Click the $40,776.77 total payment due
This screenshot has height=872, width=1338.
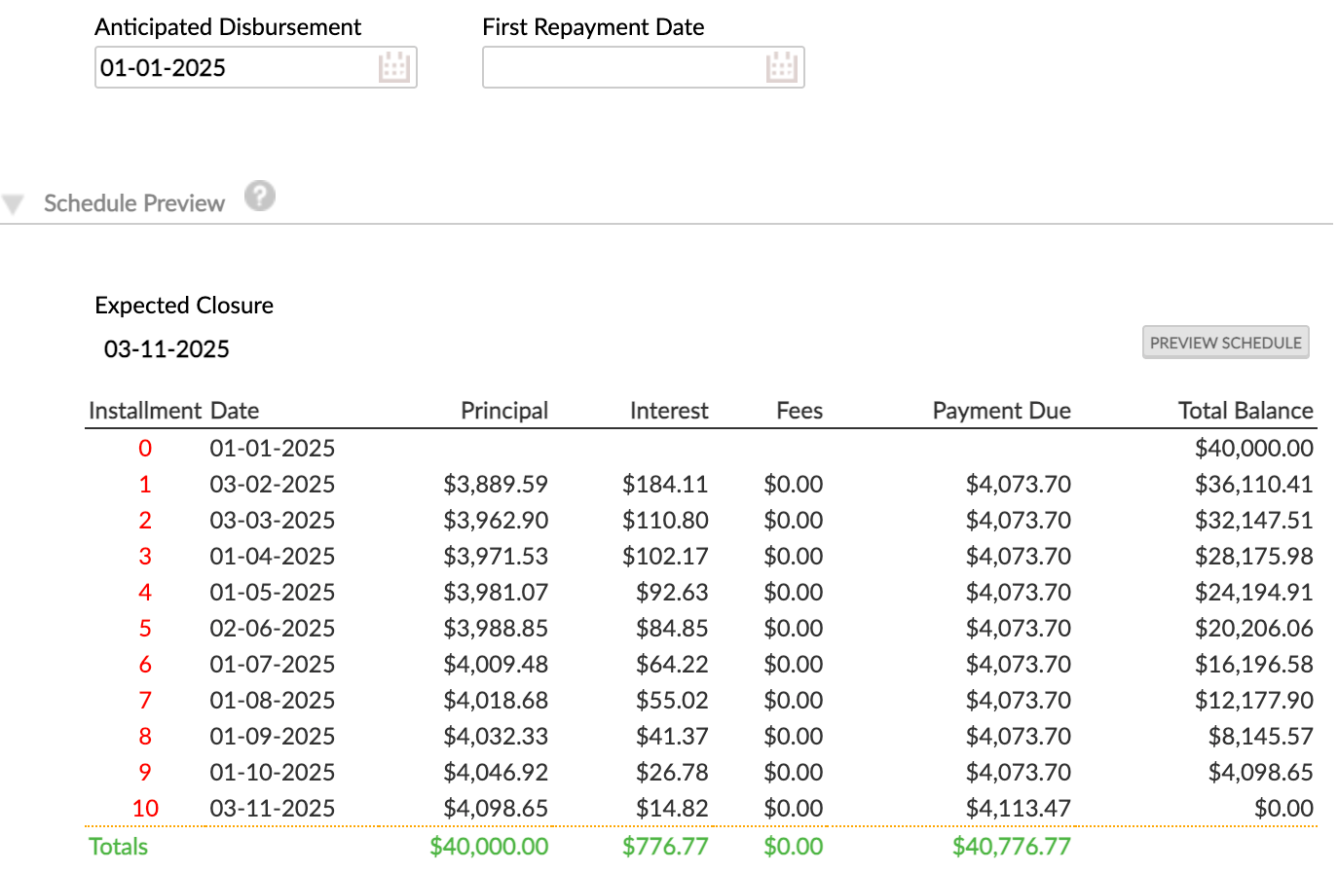[1011, 847]
